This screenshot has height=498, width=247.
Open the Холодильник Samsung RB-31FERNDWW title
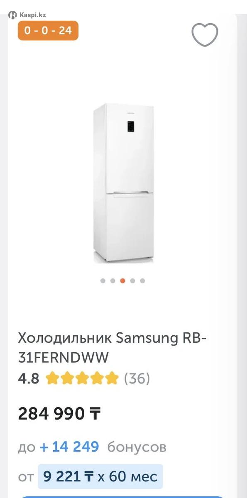[112, 348]
